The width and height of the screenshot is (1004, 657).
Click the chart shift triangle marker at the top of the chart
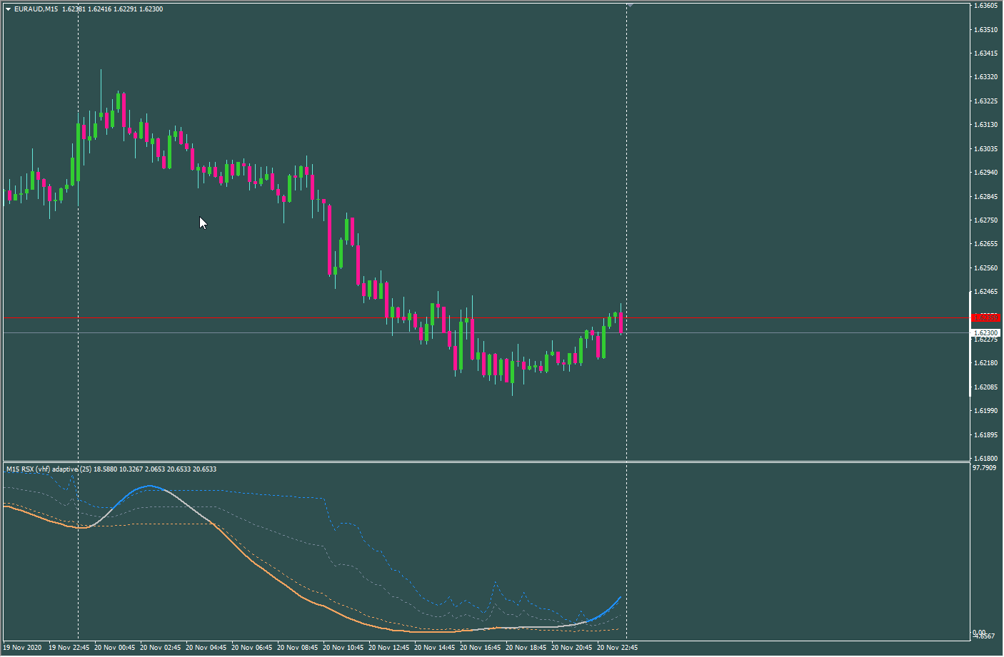630,5
